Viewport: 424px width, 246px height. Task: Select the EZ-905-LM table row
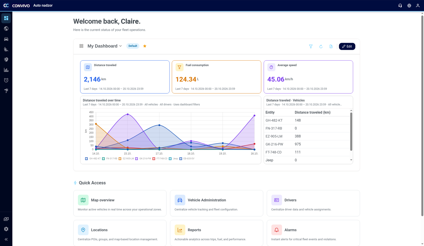point(307,136)
